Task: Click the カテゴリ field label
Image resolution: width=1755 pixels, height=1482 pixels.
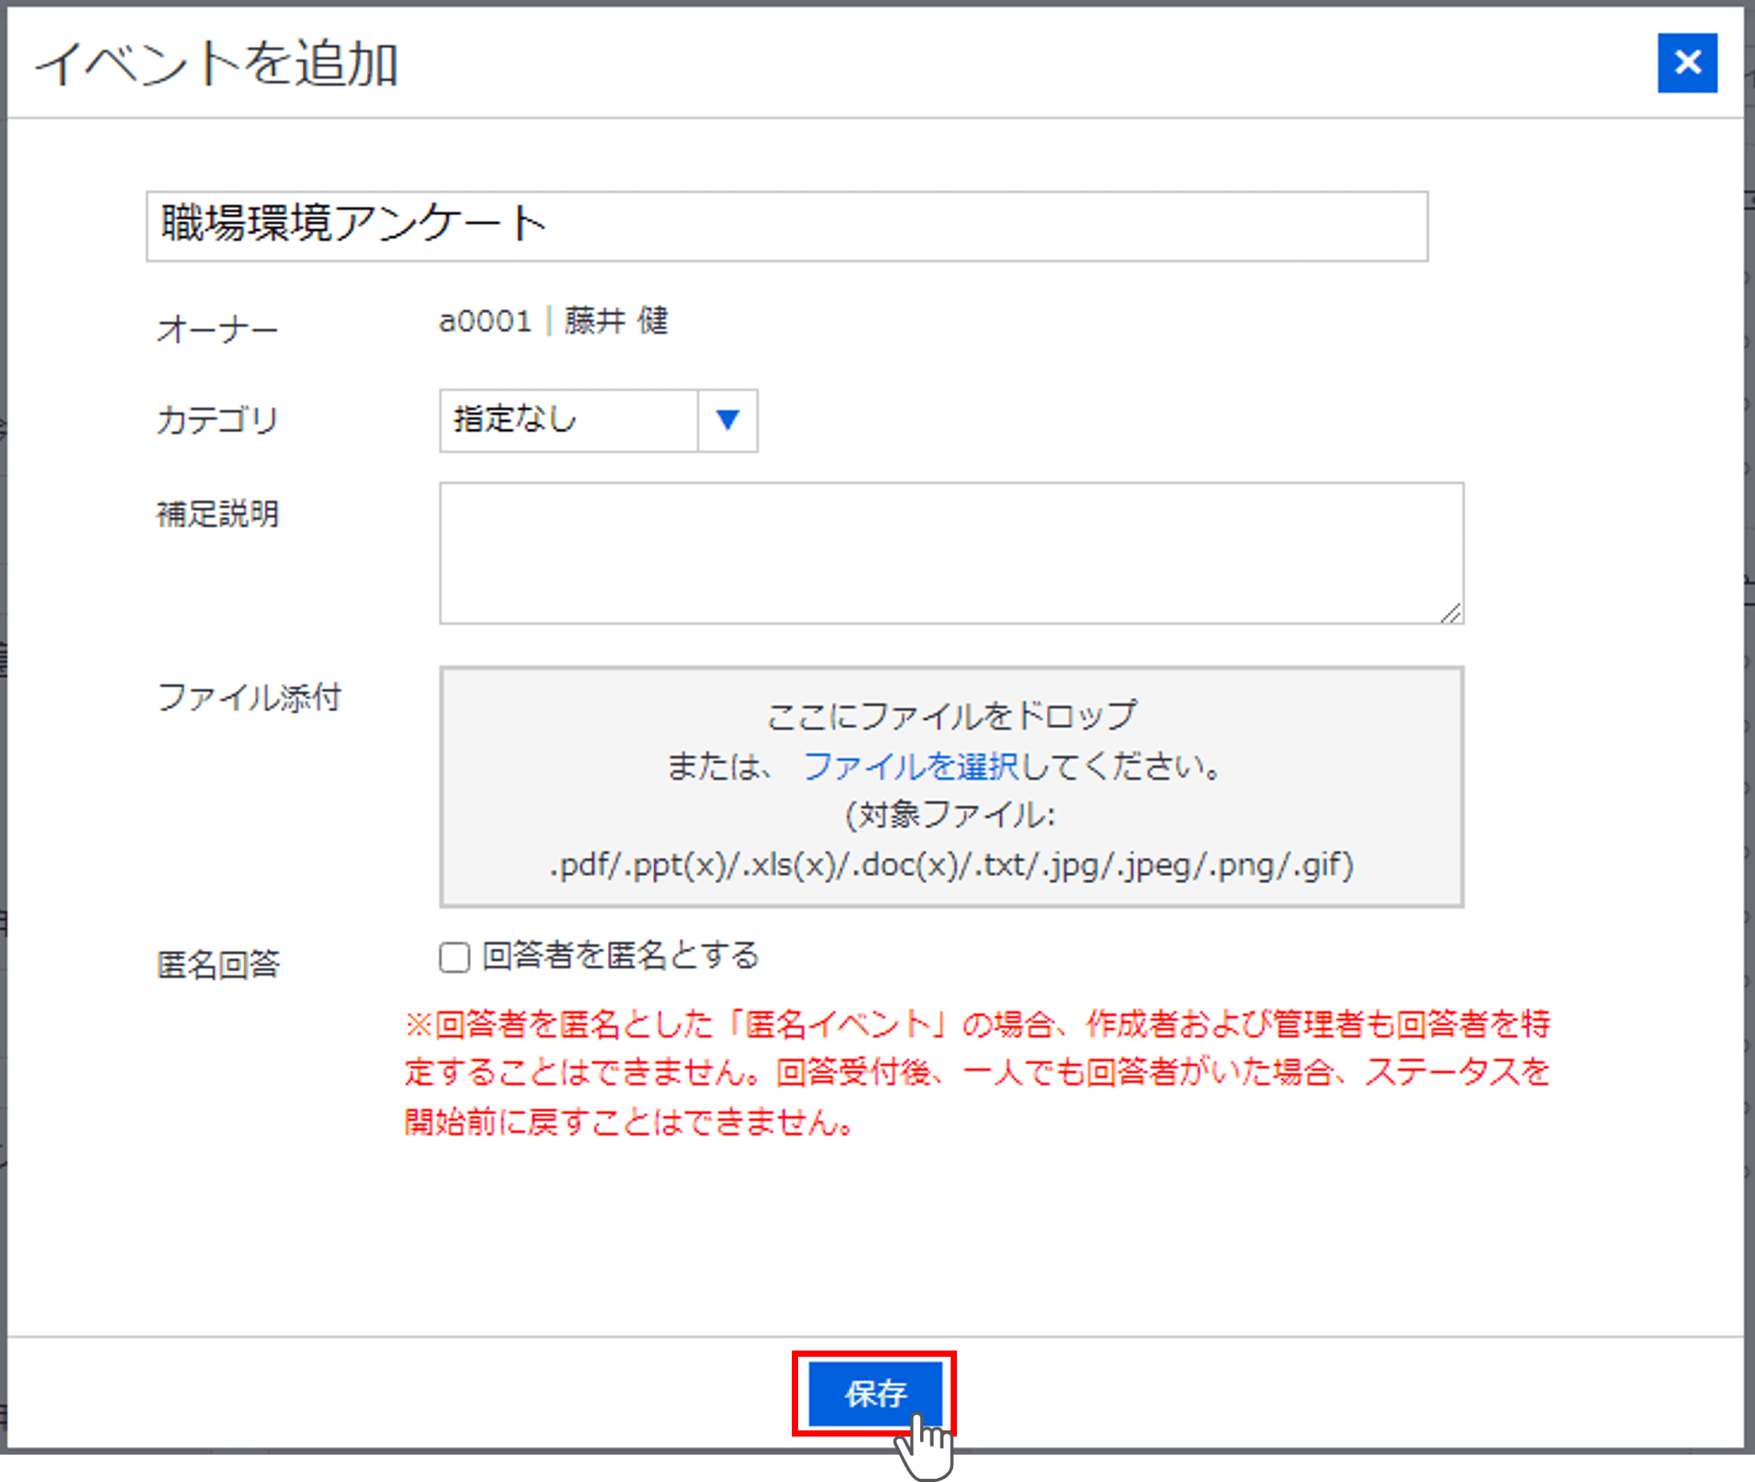Action: 217,420
